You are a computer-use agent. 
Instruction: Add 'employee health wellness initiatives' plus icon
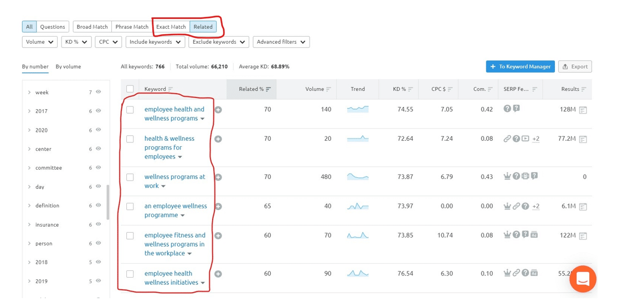tap(218, 274)
